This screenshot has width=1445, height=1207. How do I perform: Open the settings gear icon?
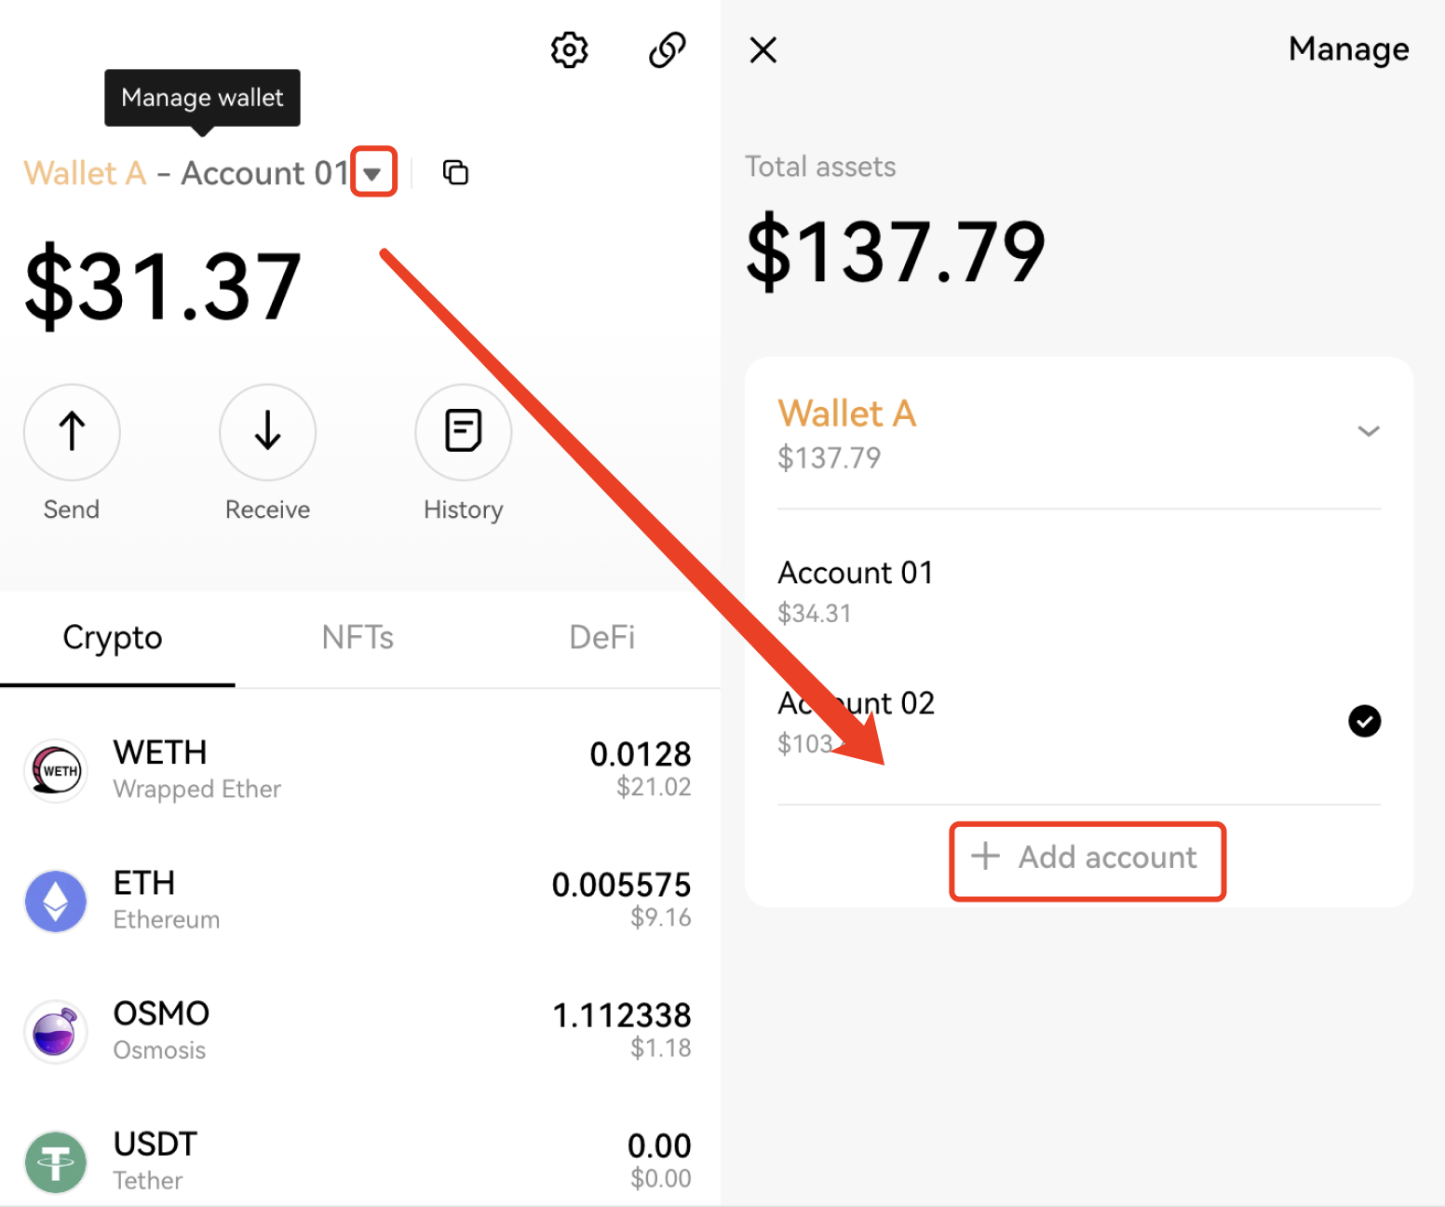click(569, 50)
